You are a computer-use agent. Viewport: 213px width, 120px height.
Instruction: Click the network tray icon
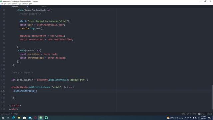coord(196,118)
